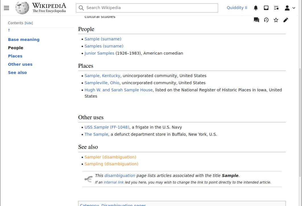Open Junior Samples article
Viewport: 302px width, 206px height.
coord(99,53)
